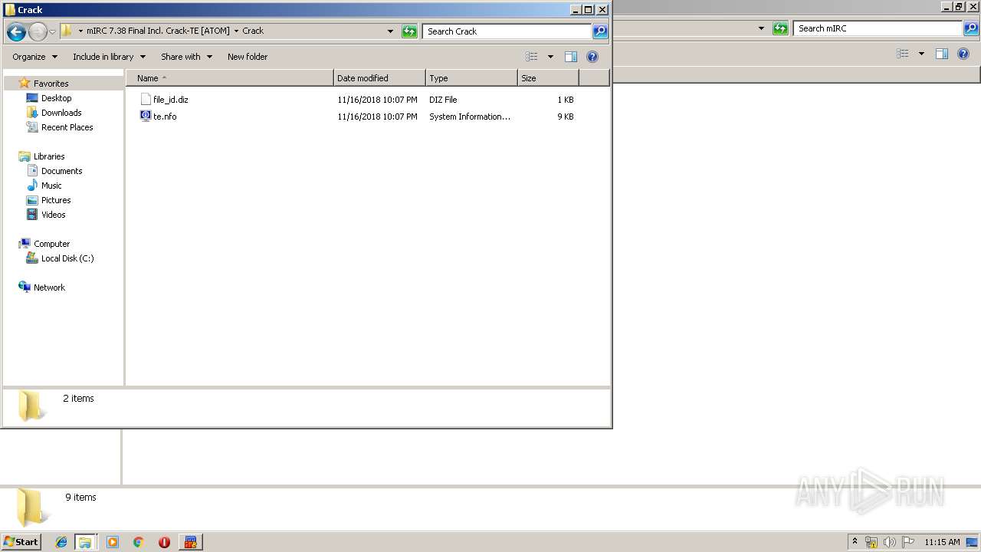Launch Google Chrome from taskbar
The width and height of the screenshot is (981, 552).
tap(138, 542)
